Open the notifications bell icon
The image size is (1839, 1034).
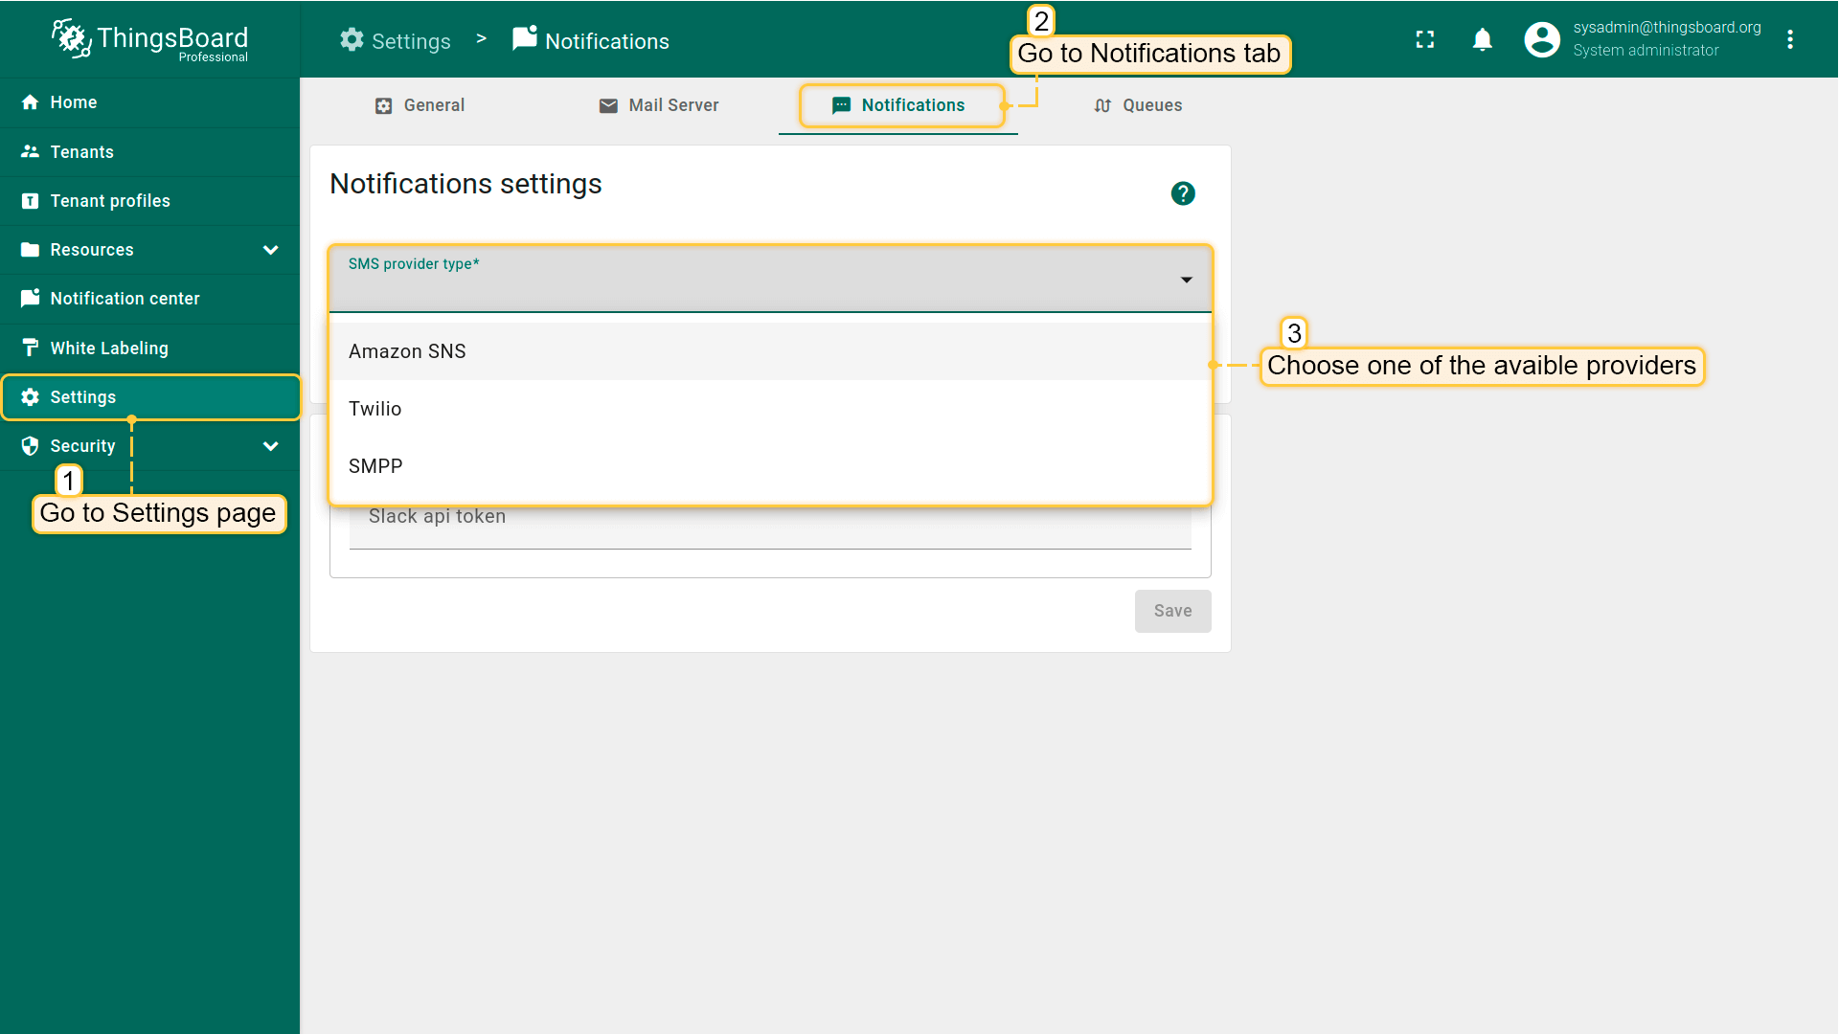[x=1482, y=39]
